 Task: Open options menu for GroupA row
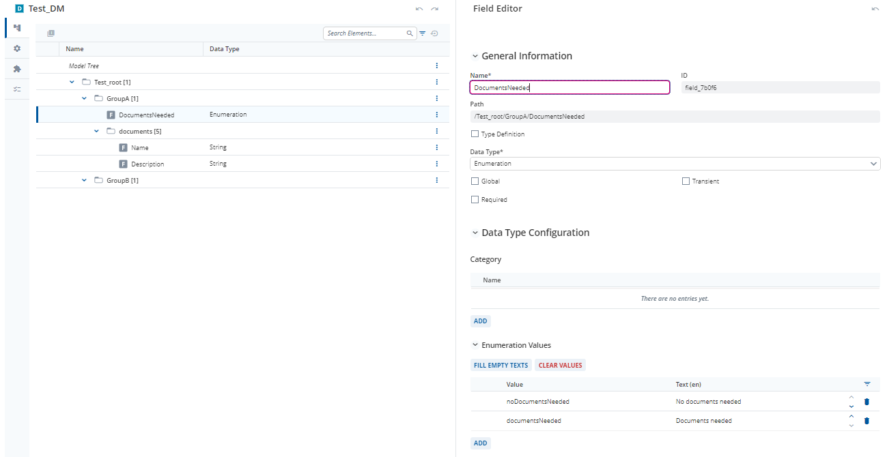click(437, 98)
